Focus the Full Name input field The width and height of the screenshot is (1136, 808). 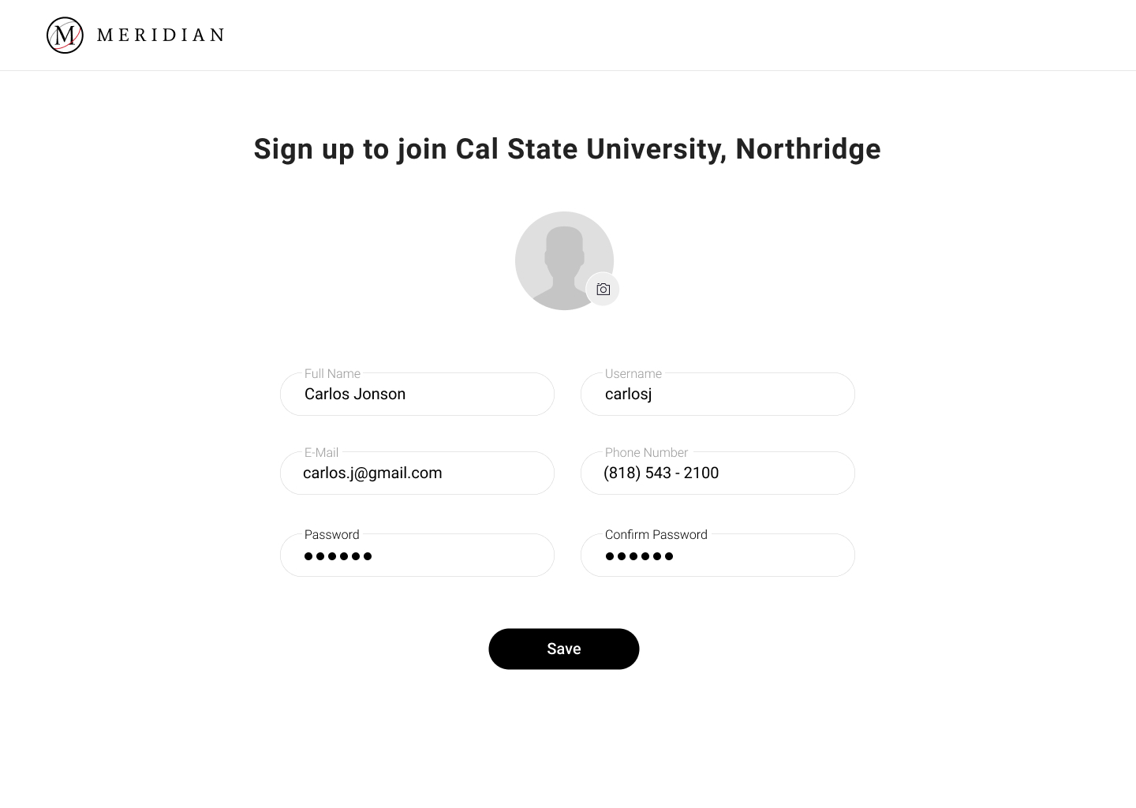coord(417,394)
